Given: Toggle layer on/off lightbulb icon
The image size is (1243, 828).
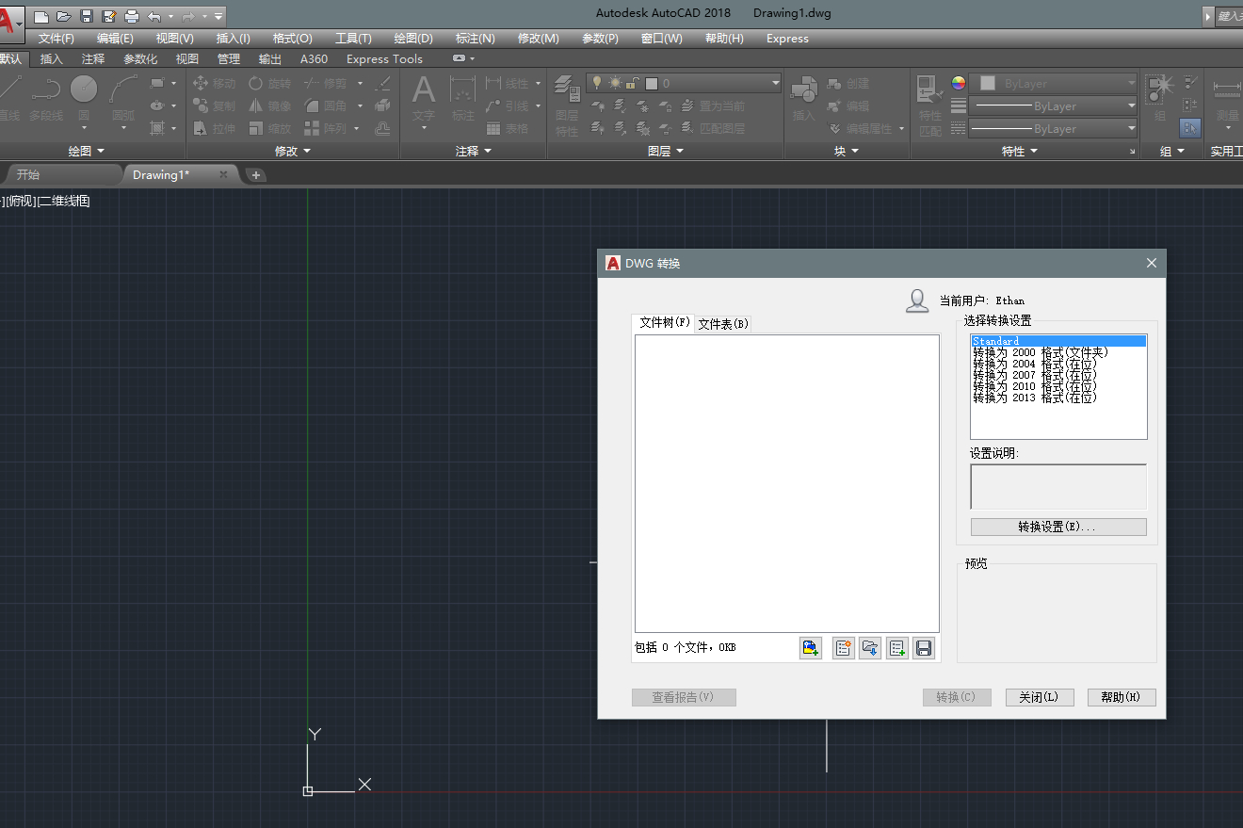Looking at the screenshot, I should click(x=597, y=83).
